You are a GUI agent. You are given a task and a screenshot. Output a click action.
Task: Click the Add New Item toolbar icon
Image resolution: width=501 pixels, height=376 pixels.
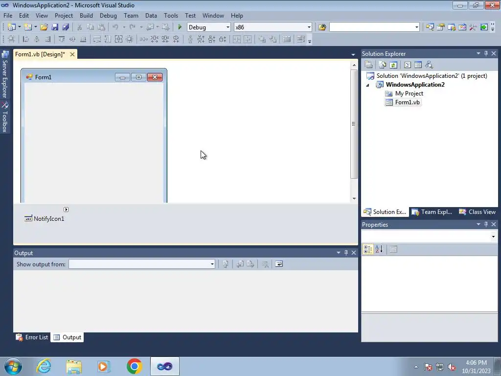[x=28, y=27]
